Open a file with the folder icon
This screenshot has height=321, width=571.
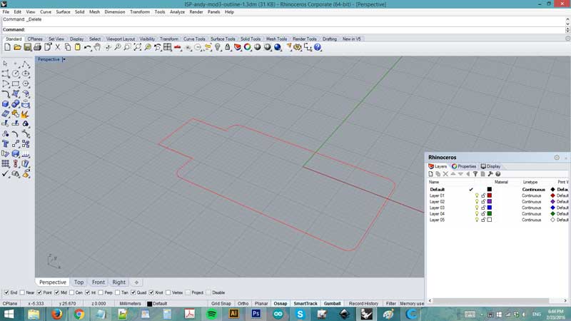pos(17,47)
